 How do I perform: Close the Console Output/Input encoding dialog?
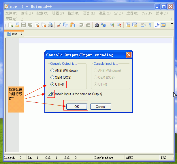click(129, 55)
